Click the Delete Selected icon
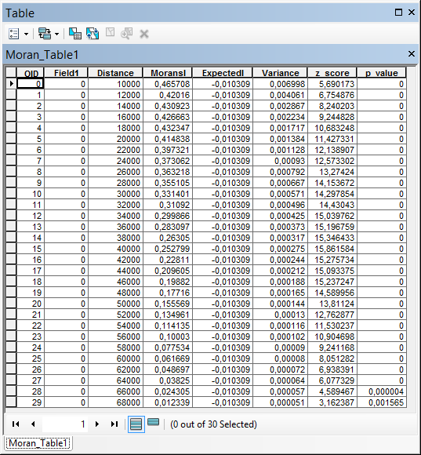The height and width of the screenshot is (455, 421). (144, 34)
